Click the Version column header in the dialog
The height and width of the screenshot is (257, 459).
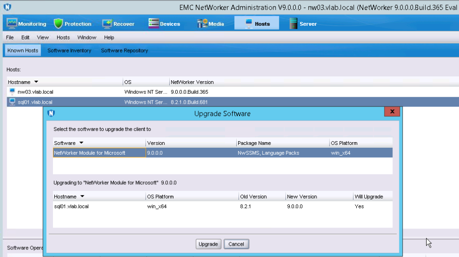(x=191, y=143)
